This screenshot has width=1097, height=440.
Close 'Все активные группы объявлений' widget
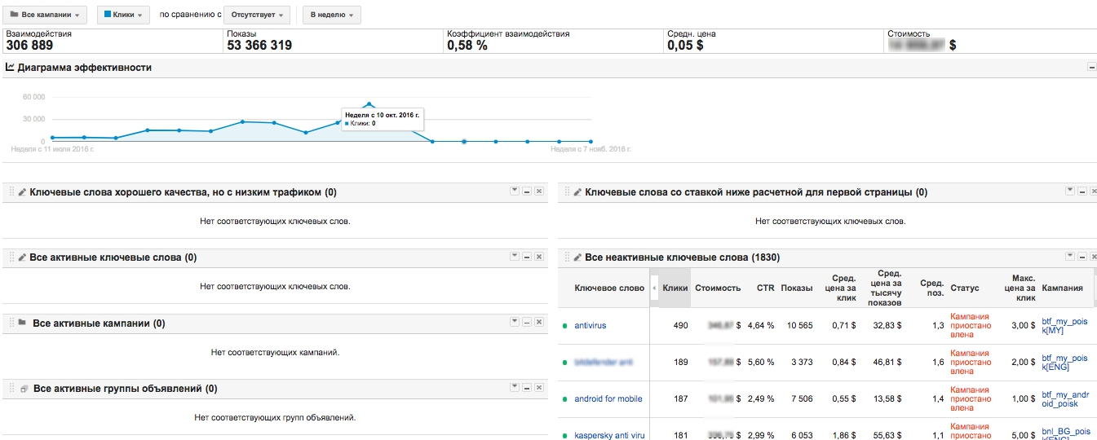click(x=539, y=387)
